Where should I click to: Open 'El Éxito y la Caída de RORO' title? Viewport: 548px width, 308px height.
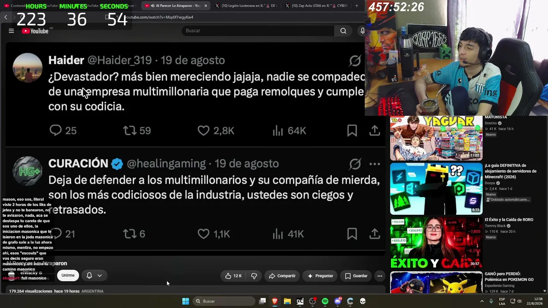click(509, 220)
